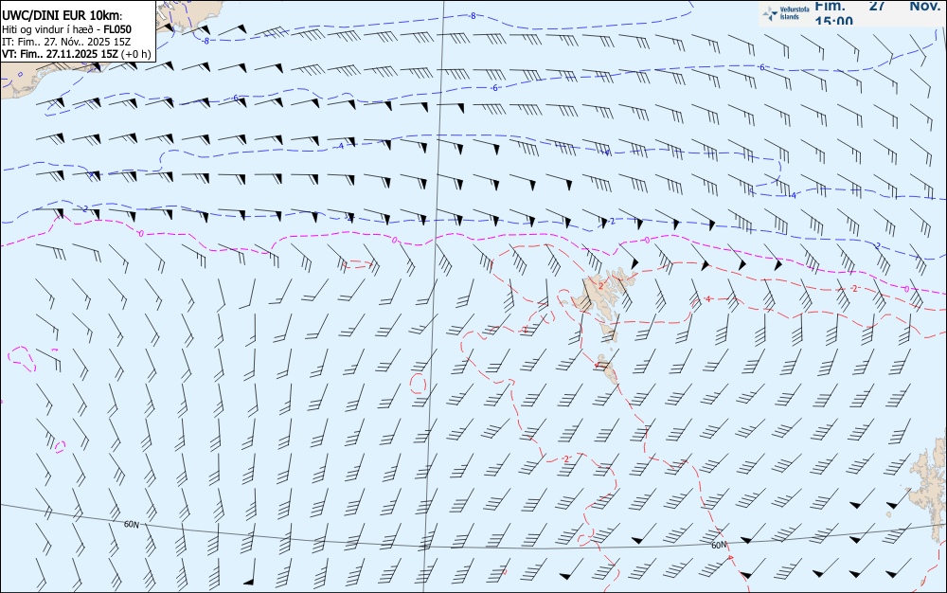The width and height of the screenshot is (947, 593).
Task: Click the '60N' latitude label near Shetland
Action: pos(719,545)
